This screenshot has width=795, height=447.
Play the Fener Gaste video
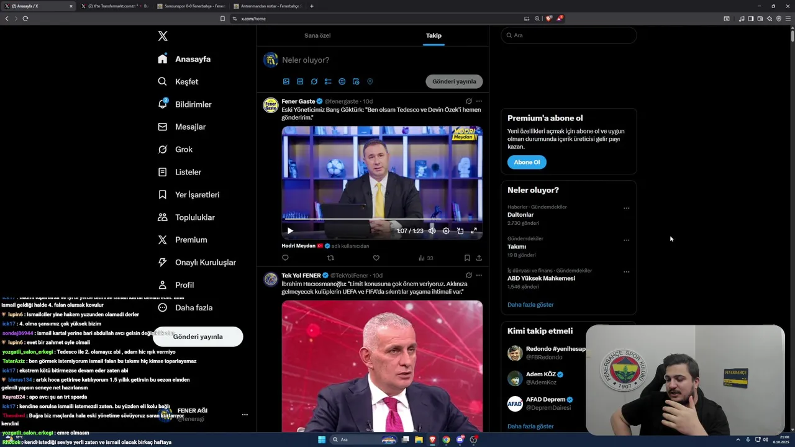(290, 231)
